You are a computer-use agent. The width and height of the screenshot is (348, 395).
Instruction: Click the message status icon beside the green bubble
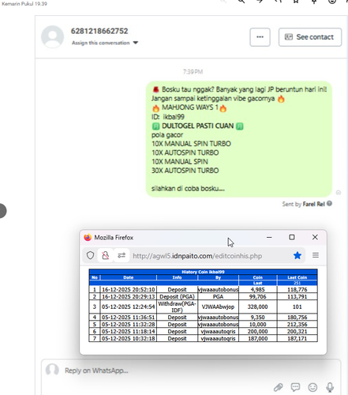tap(339, 193)
